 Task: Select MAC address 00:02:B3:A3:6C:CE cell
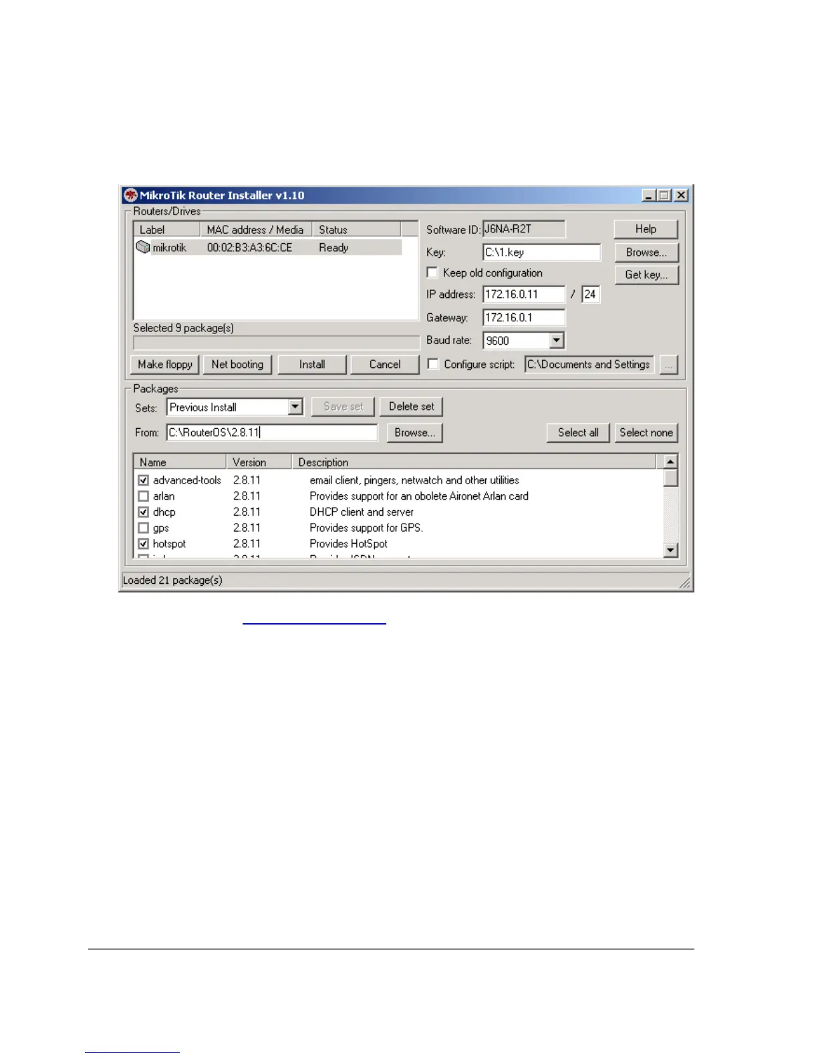249,248
